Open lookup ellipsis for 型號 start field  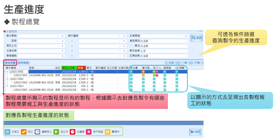(58, 41)
